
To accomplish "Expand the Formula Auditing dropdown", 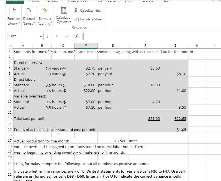I will [52, 23].
